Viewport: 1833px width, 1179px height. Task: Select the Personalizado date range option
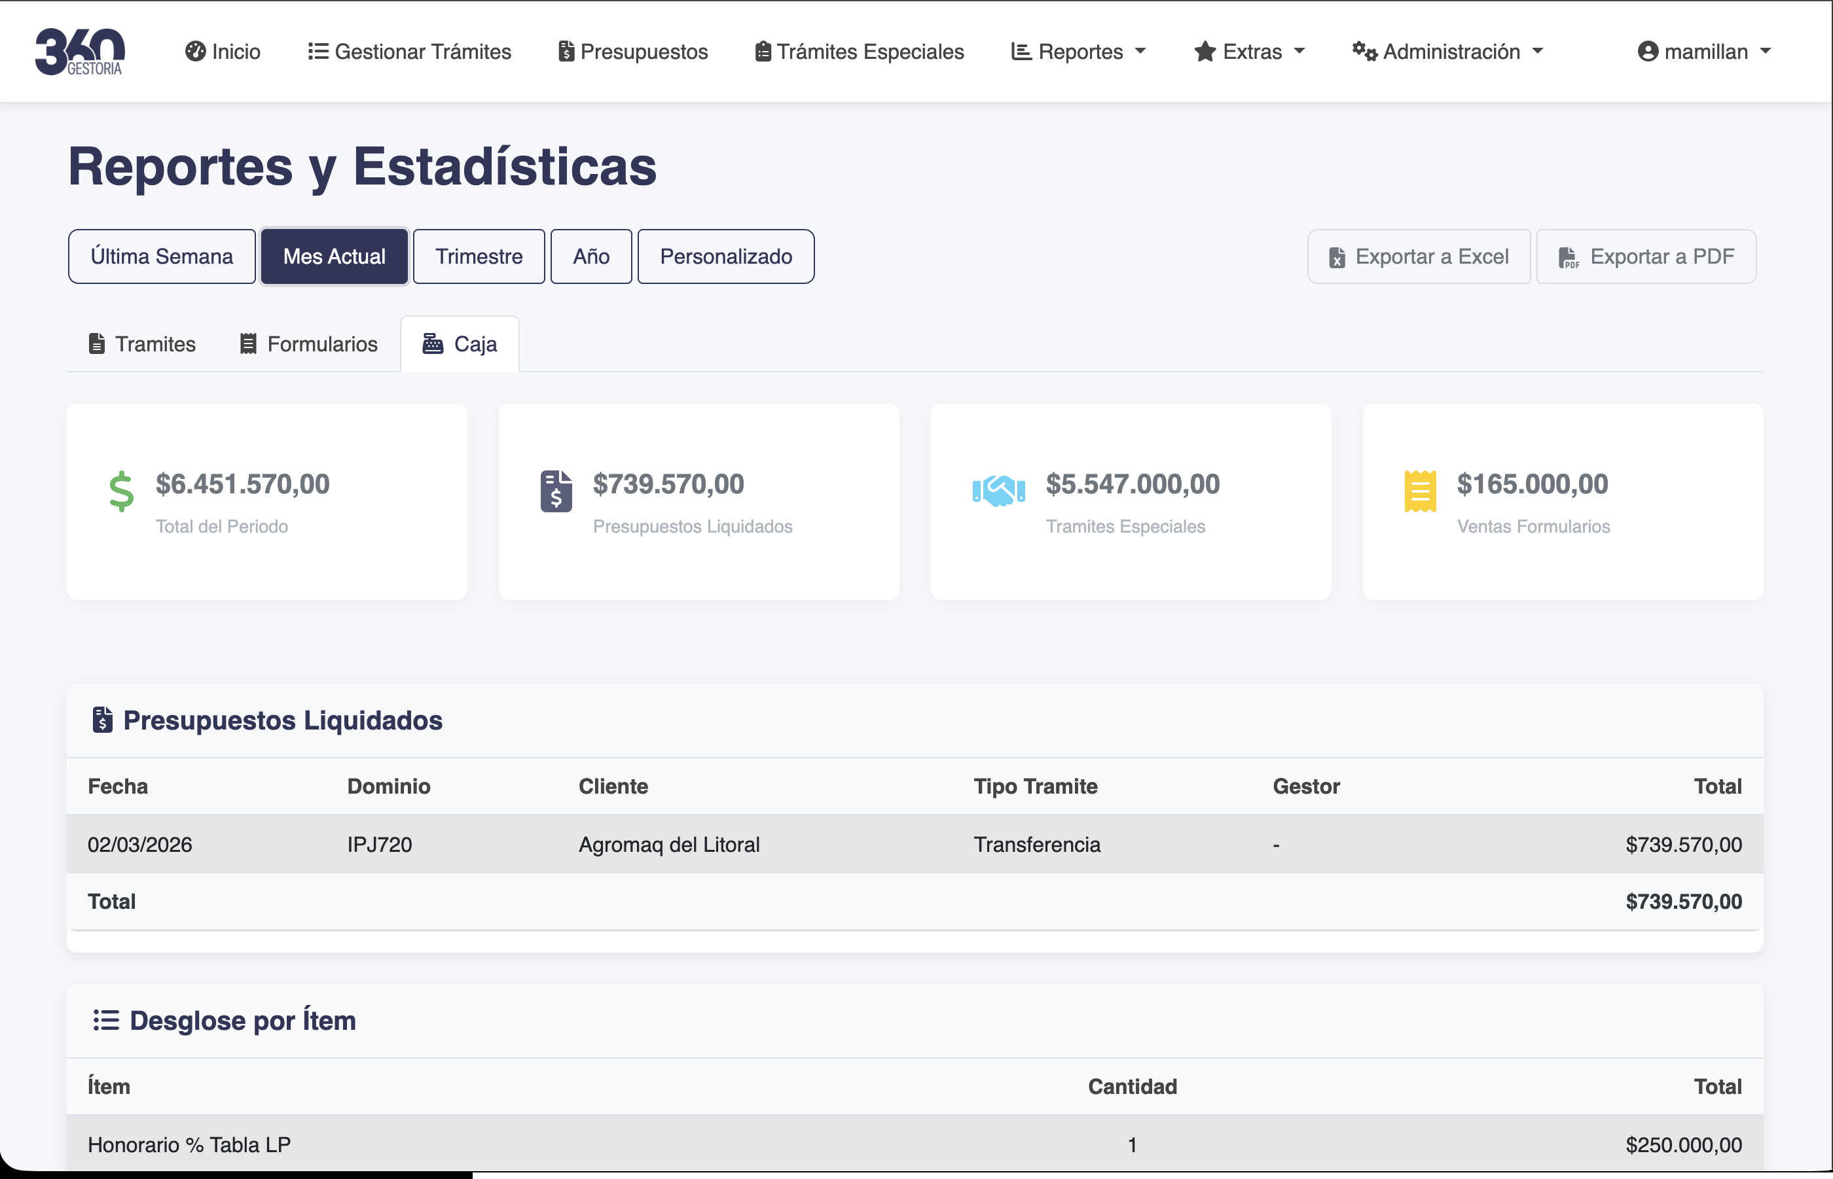pos(725,256)
